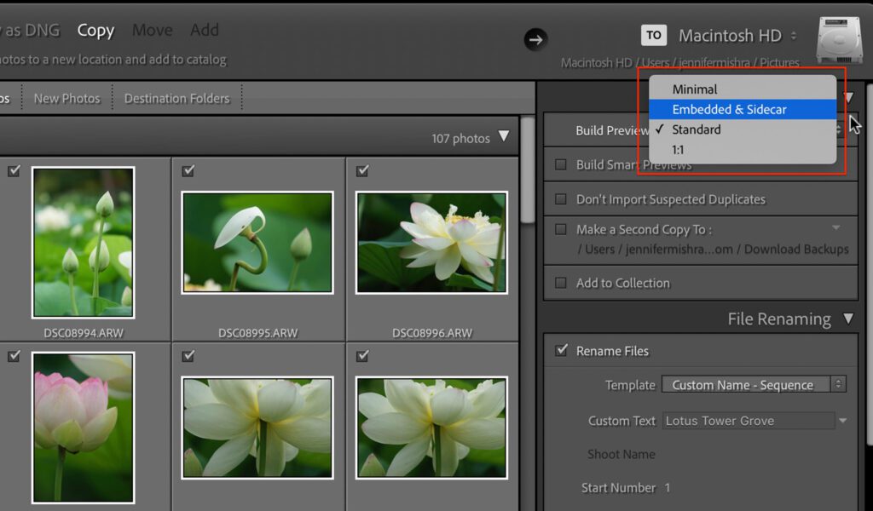The height and width of the screenshot is (511, 873).
Task: Uncheck the DSC08996.ARW photo checkbox
Action: (362, 171)
